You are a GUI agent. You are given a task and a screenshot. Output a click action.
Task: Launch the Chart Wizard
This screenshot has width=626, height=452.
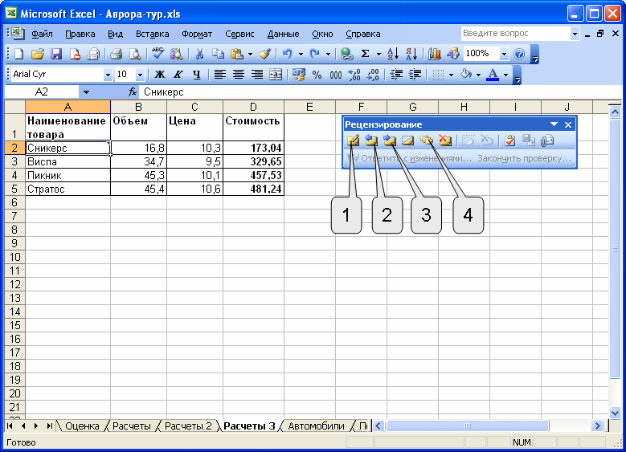(x=435, y=54)
